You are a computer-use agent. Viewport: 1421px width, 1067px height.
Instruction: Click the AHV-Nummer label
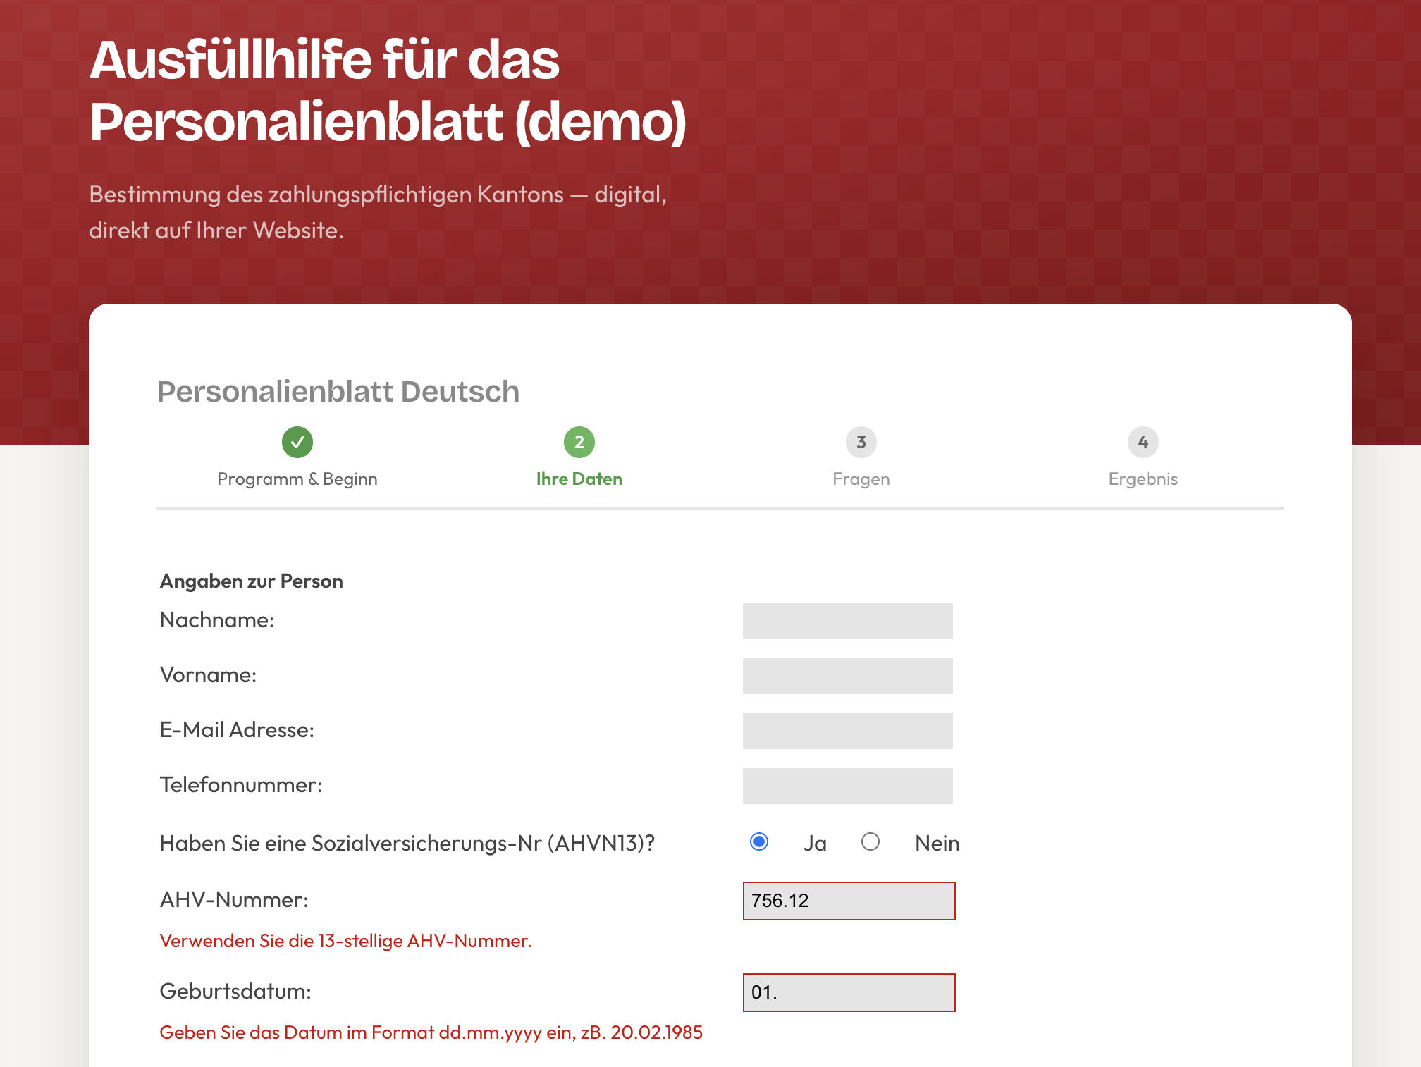click(x=234, y=900)
